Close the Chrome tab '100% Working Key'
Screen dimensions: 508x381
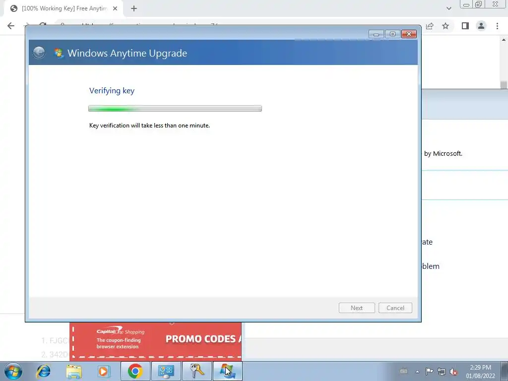click(115, 8)
